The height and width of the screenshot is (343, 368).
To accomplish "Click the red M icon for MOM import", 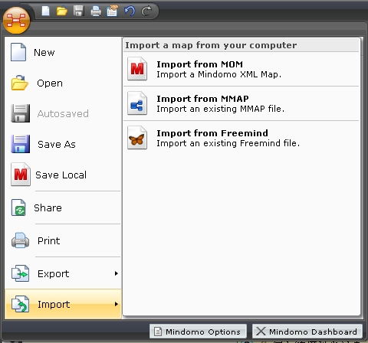I will pyautogui.click(x=137, y=69).
